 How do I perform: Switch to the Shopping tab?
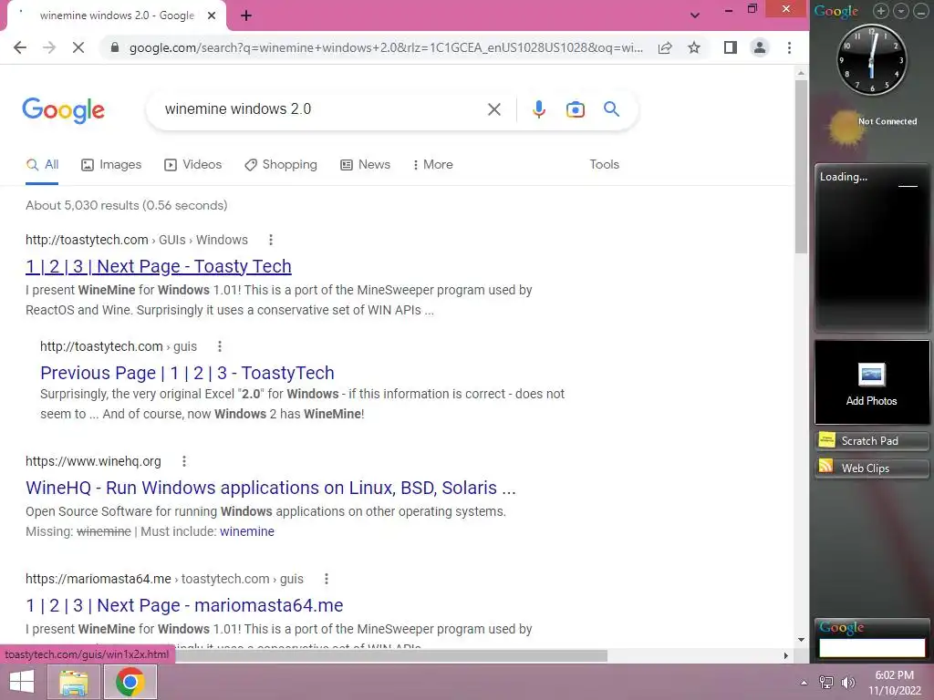281,165
